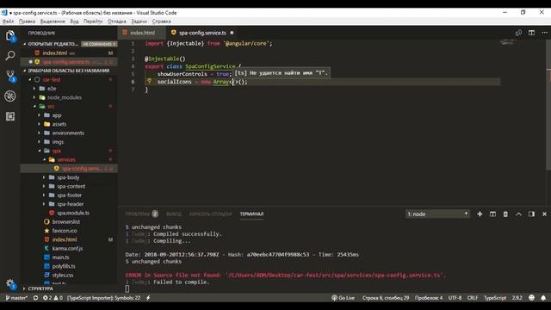Expand the spa-content folder
The width and height of the screenshot is (551, 310).
[71, 186]
